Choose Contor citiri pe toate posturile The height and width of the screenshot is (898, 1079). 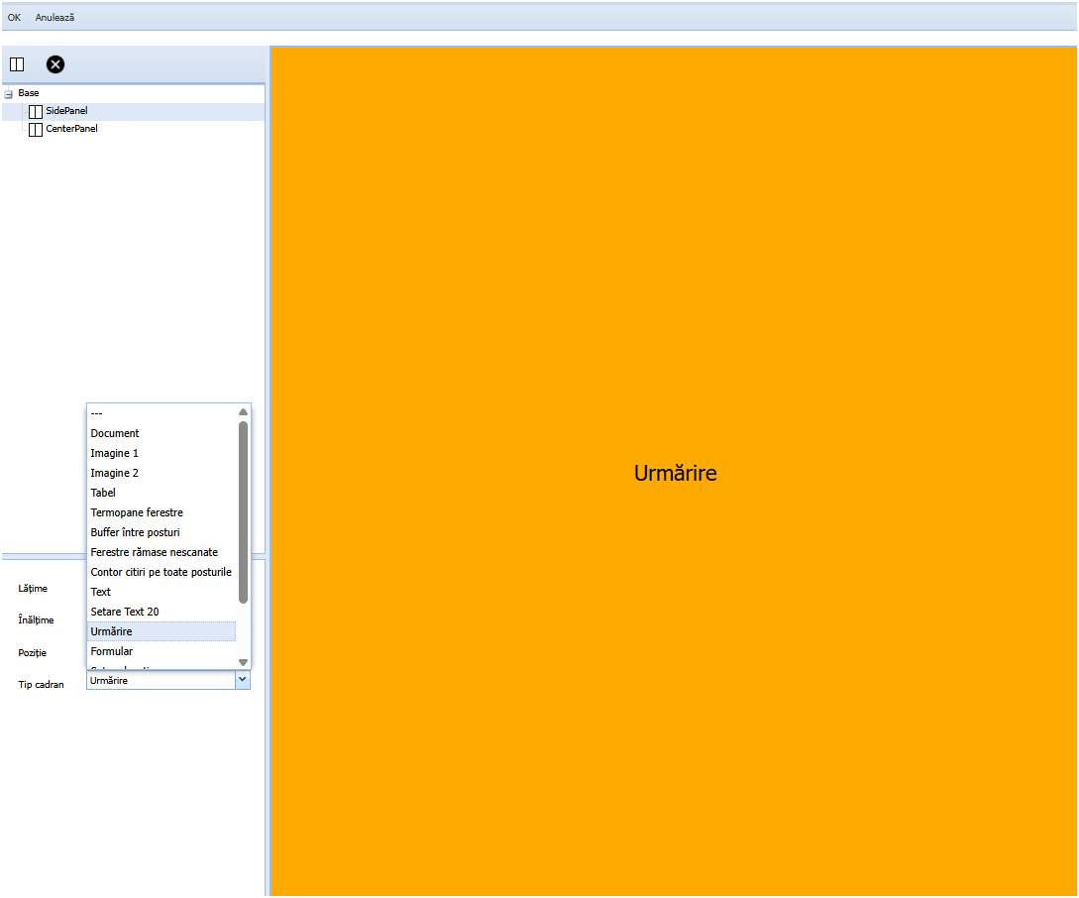[162, 573]
